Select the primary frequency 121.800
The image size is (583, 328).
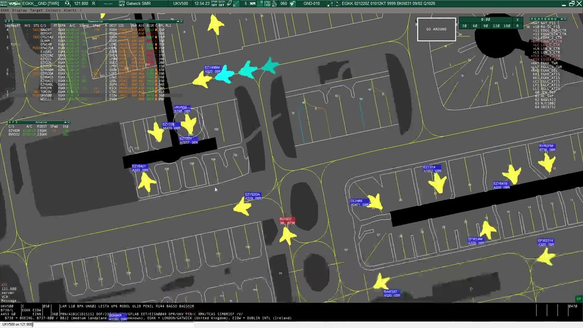[81, 4]
